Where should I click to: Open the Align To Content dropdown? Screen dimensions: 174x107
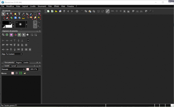[x=12, y=54]
